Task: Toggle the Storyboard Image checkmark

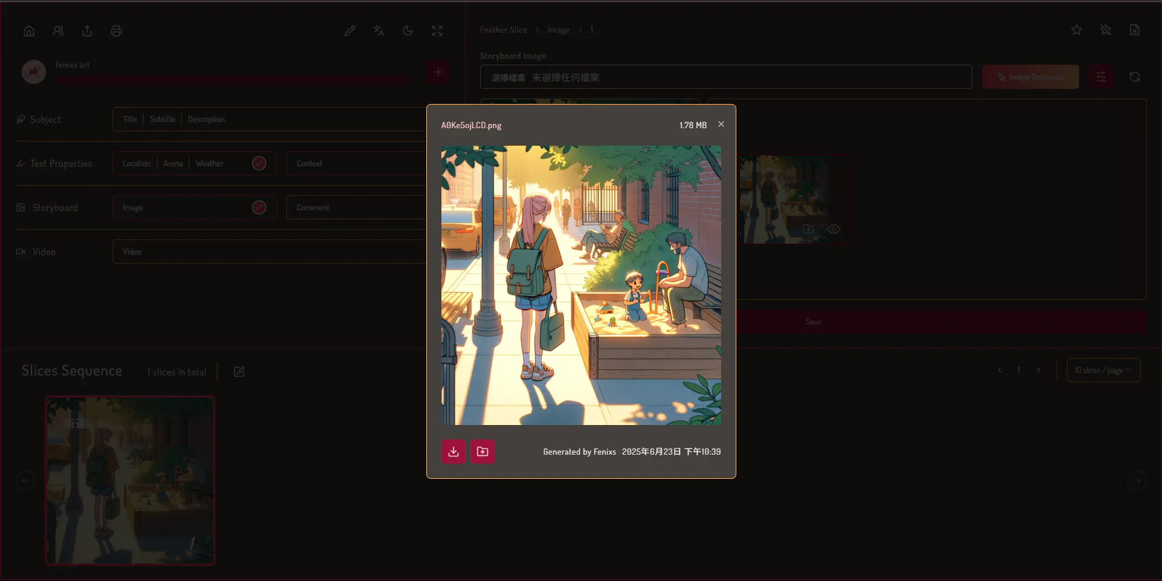Action: pos(259,207)
